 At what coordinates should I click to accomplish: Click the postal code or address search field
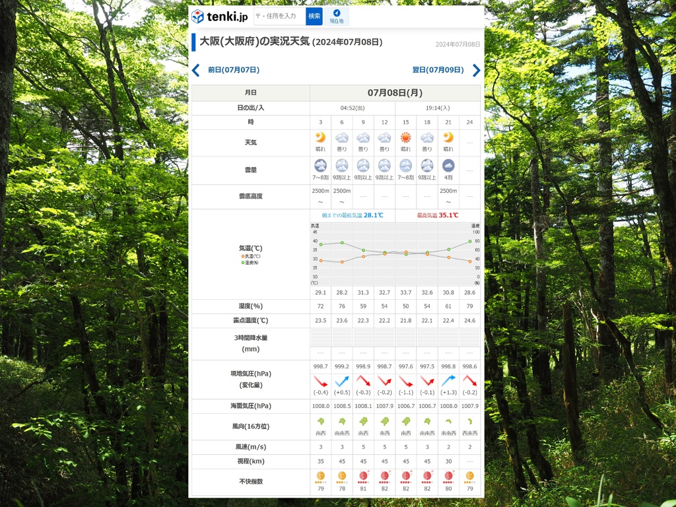tap(280, 17)
